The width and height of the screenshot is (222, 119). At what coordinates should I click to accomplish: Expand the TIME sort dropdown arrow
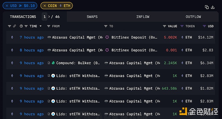click(x=41, y=26)
